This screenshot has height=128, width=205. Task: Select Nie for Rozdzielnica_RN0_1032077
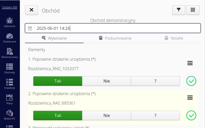(x=107, y=81)
